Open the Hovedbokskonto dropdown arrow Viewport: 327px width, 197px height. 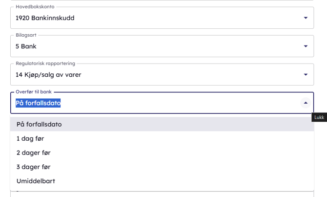click(306, 18)
